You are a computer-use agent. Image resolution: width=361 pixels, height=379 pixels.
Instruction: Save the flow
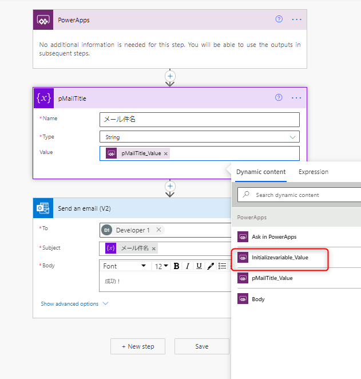click(x=202, y=346)
